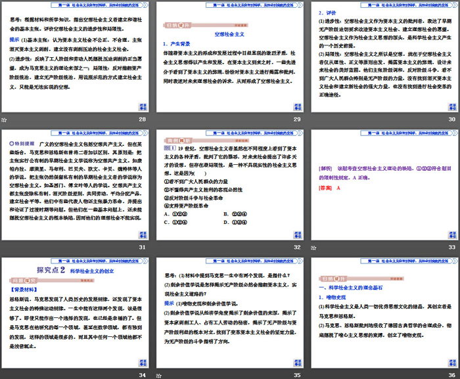The height and width of the screenshot is (379, 460).
Task: Click the slide number 31 label
Action: [143, 247]
